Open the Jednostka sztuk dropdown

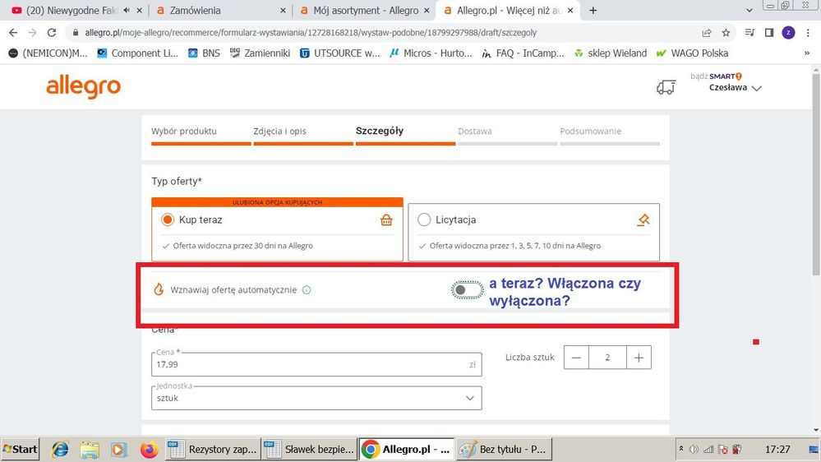tap(316, 398)
